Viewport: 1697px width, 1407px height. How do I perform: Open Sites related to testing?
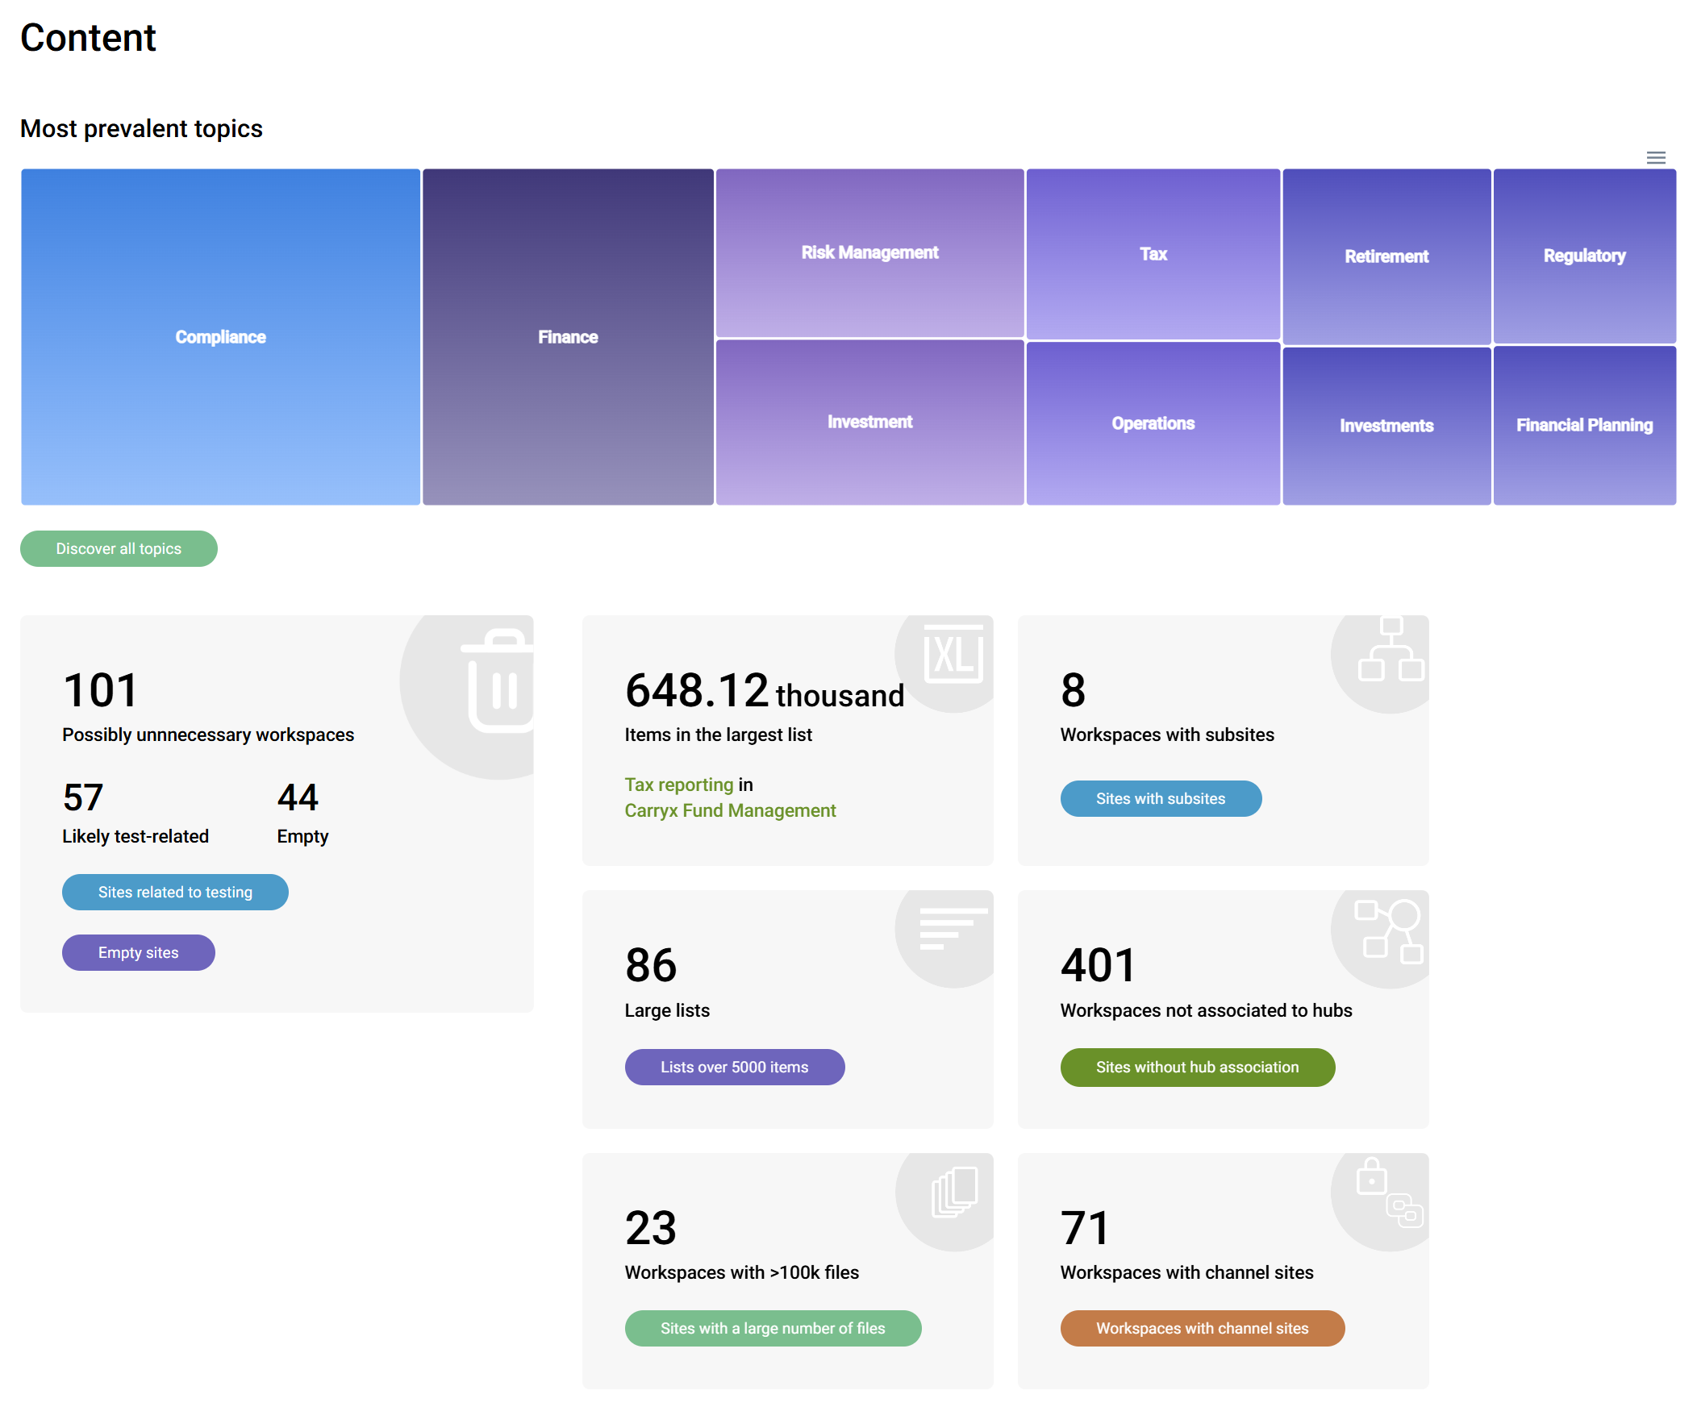174,892
